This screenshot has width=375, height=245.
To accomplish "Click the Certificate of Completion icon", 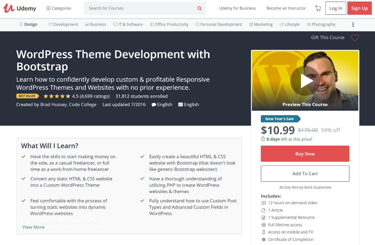I will tap(263, 239).
